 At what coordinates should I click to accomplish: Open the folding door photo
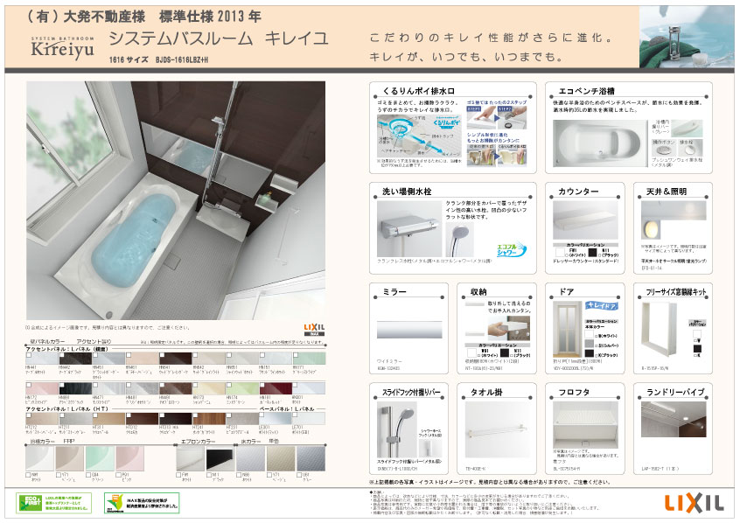tap(568, 330)
